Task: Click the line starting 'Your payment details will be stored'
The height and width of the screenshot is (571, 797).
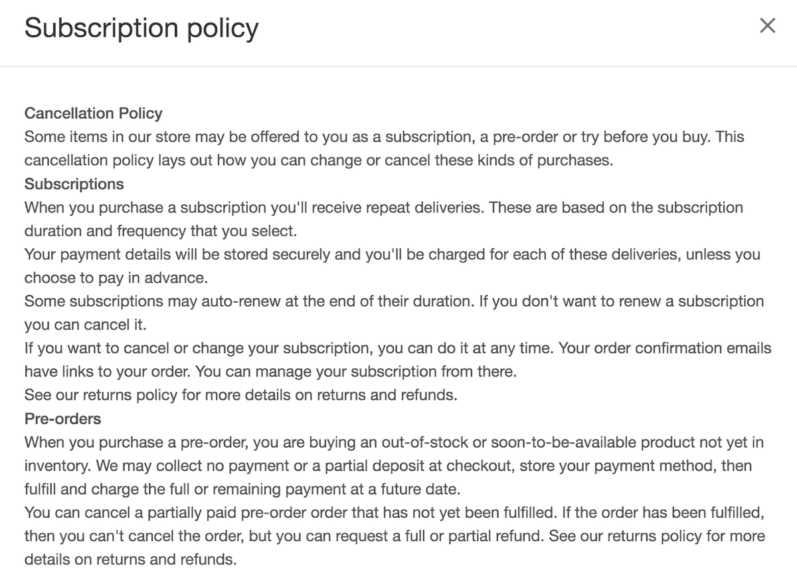Action: click(392, 254)
